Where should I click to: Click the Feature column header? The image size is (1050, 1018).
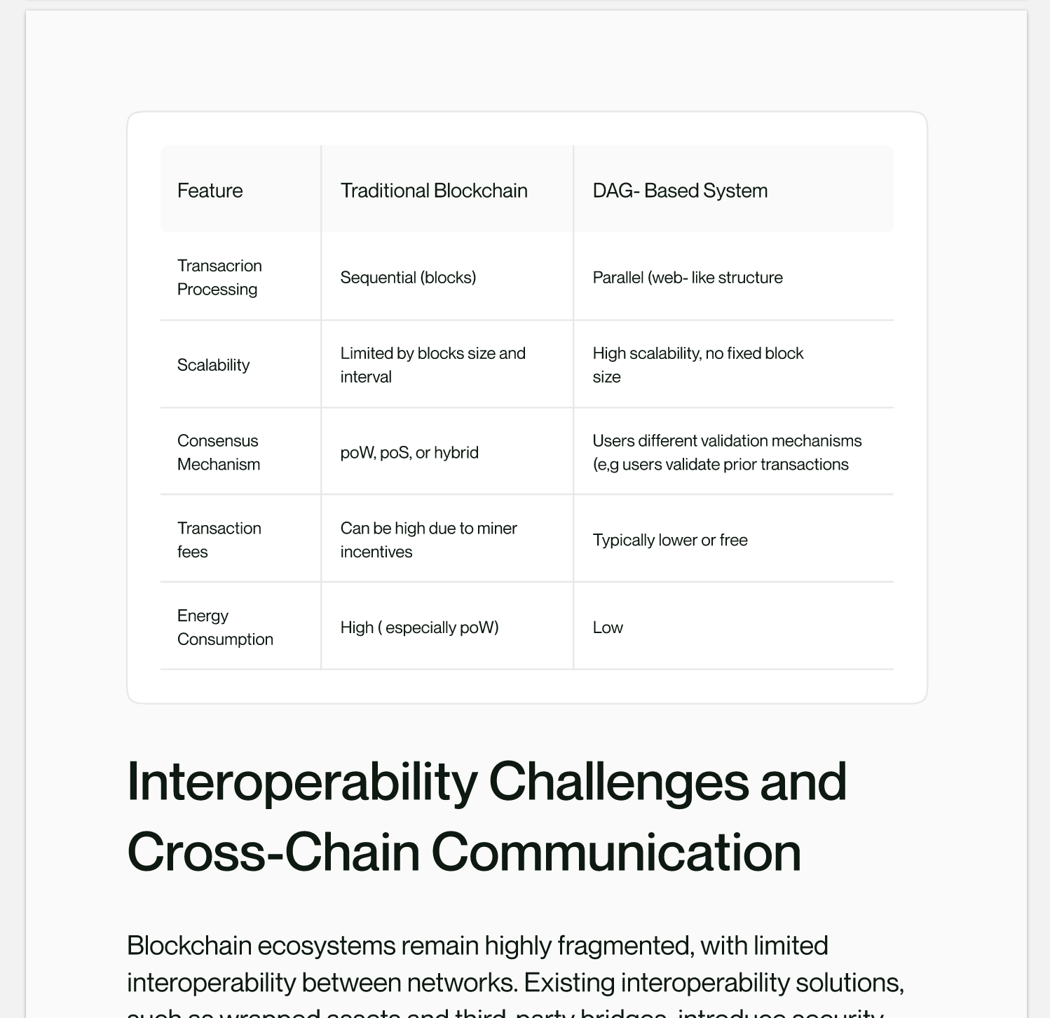point(210,191)
